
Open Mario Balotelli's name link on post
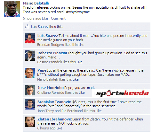[x=36, y=3]
